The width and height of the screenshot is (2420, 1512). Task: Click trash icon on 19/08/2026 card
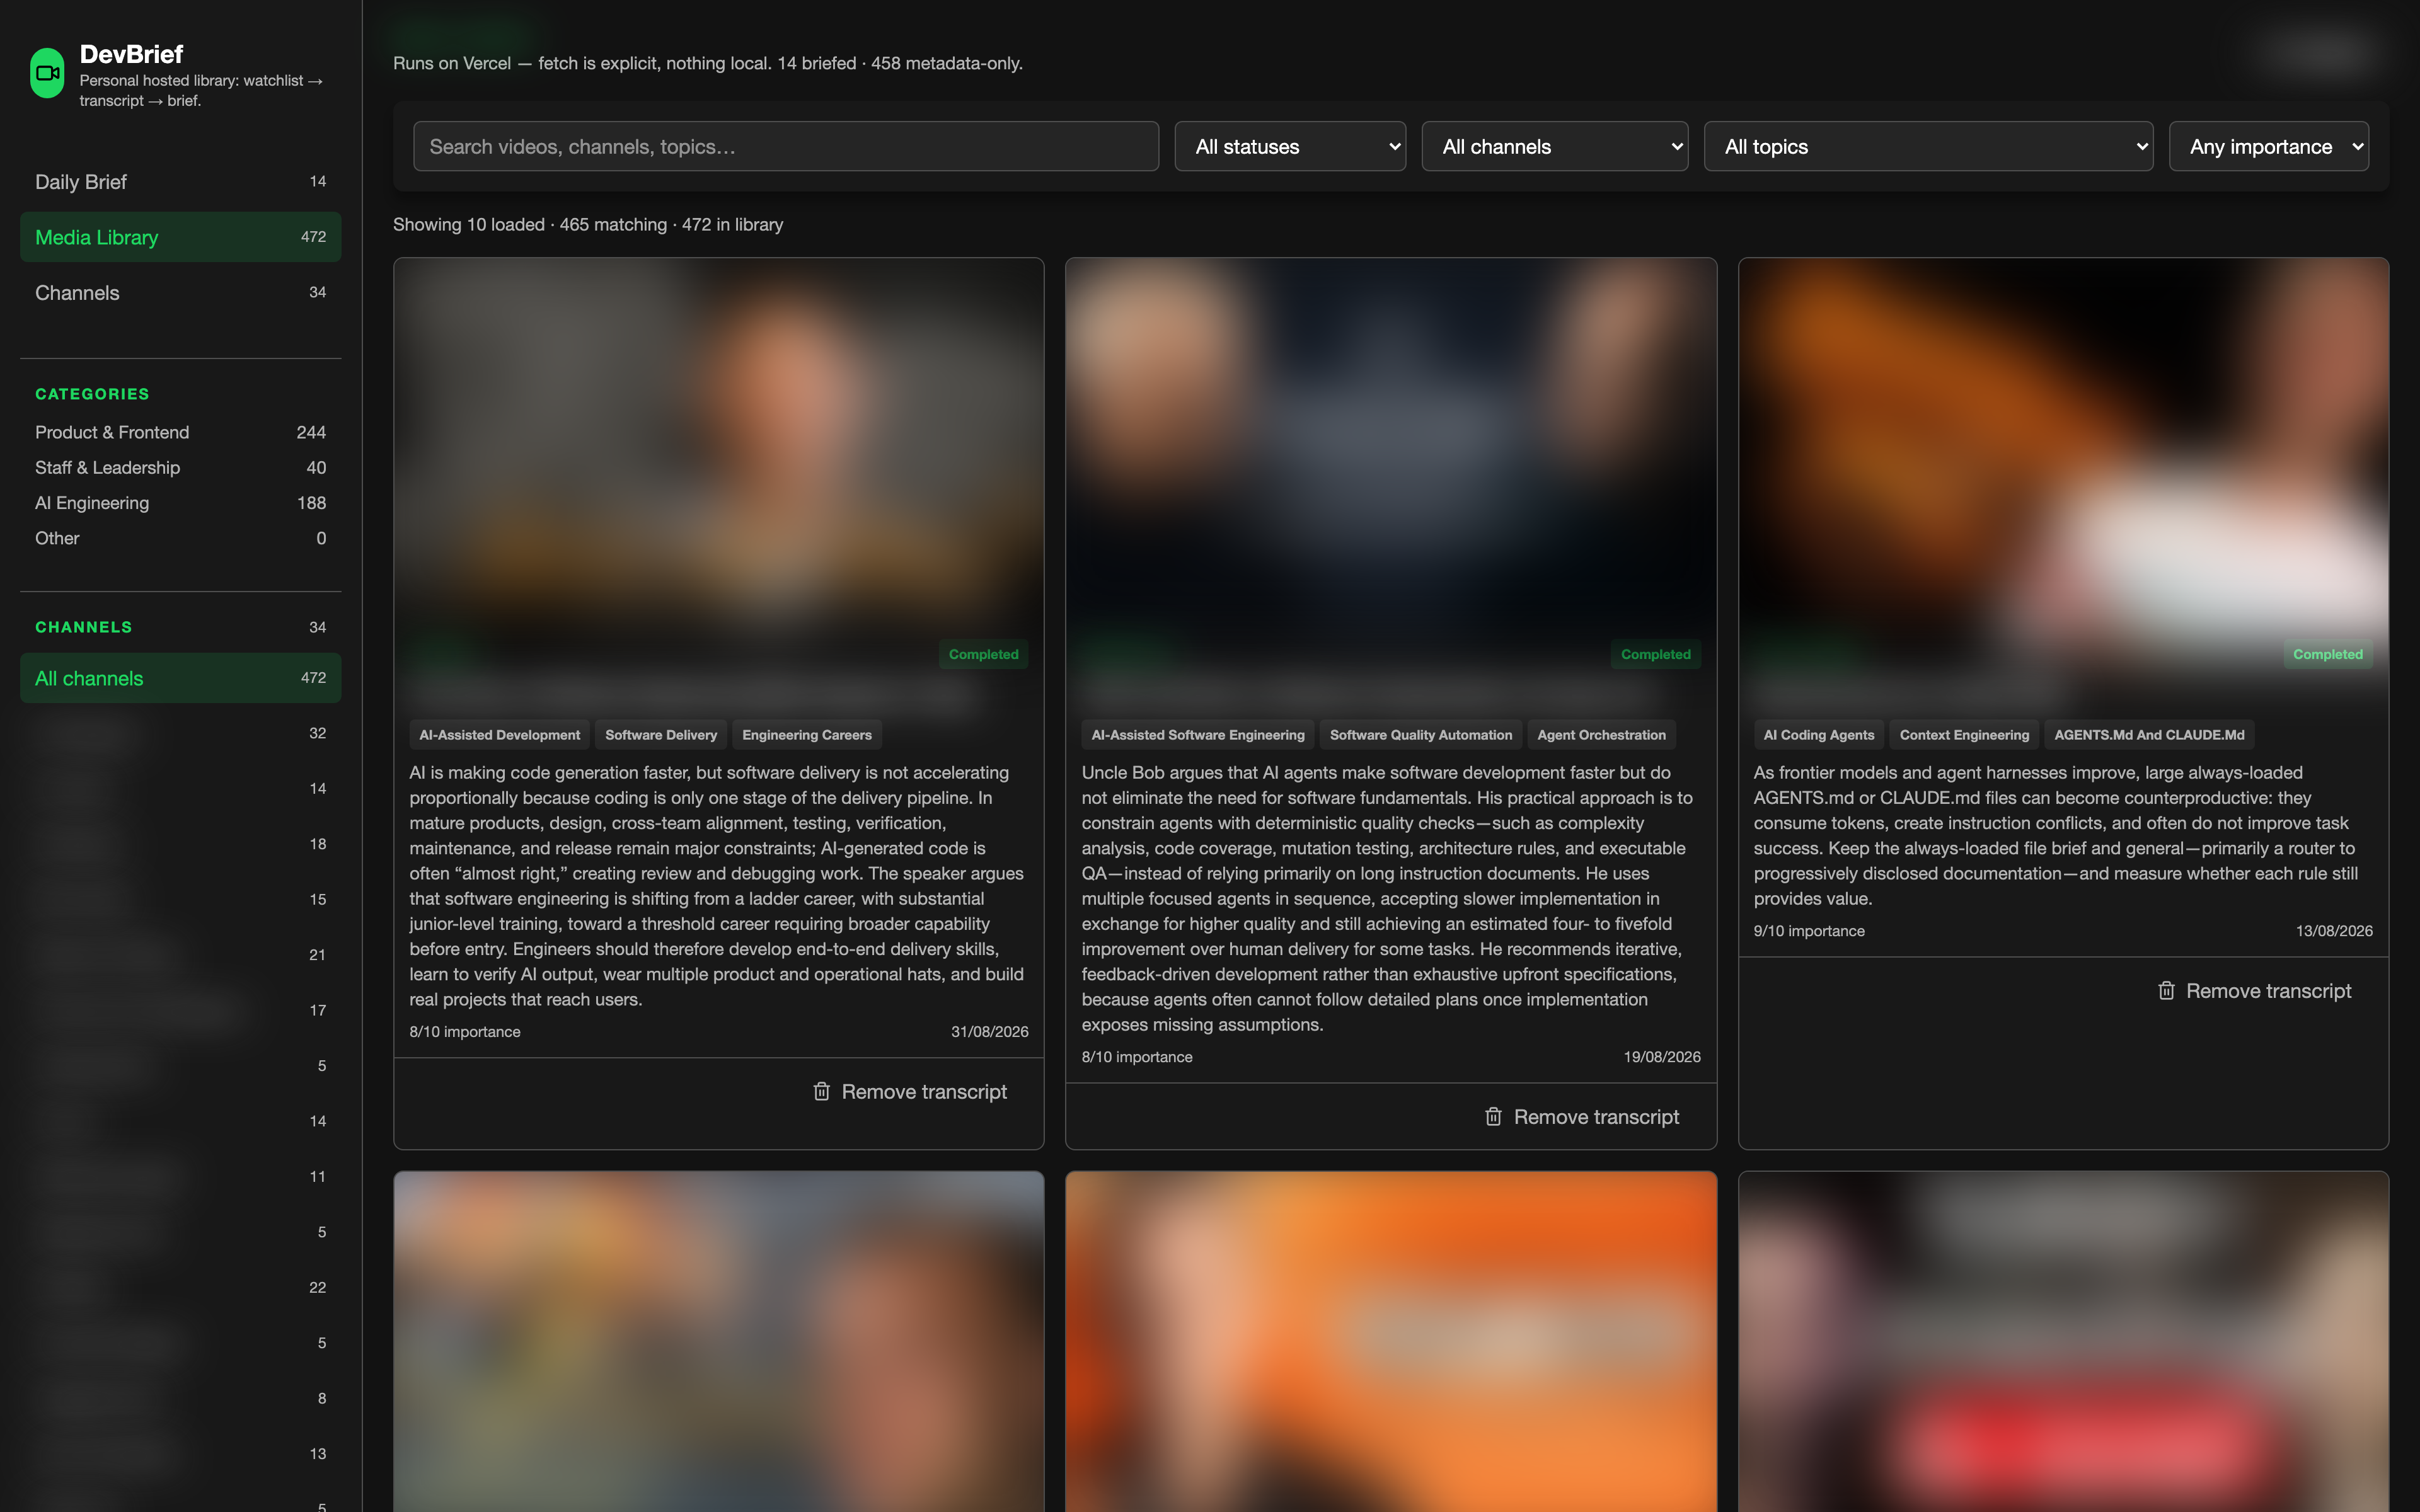pos(1493,1116)
